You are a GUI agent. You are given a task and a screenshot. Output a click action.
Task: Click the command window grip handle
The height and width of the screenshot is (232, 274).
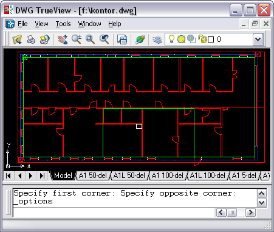[x=8, y=202]
